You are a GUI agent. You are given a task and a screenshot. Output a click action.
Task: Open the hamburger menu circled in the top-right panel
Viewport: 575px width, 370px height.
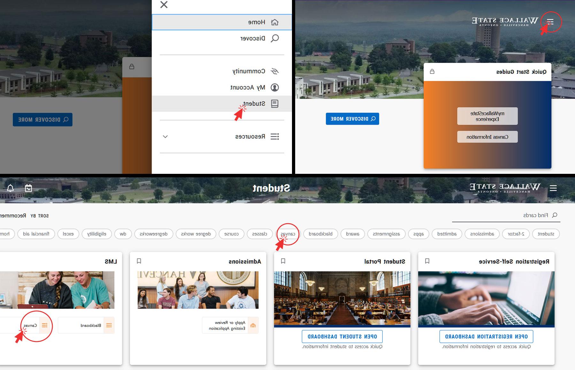tap(550, 22)
